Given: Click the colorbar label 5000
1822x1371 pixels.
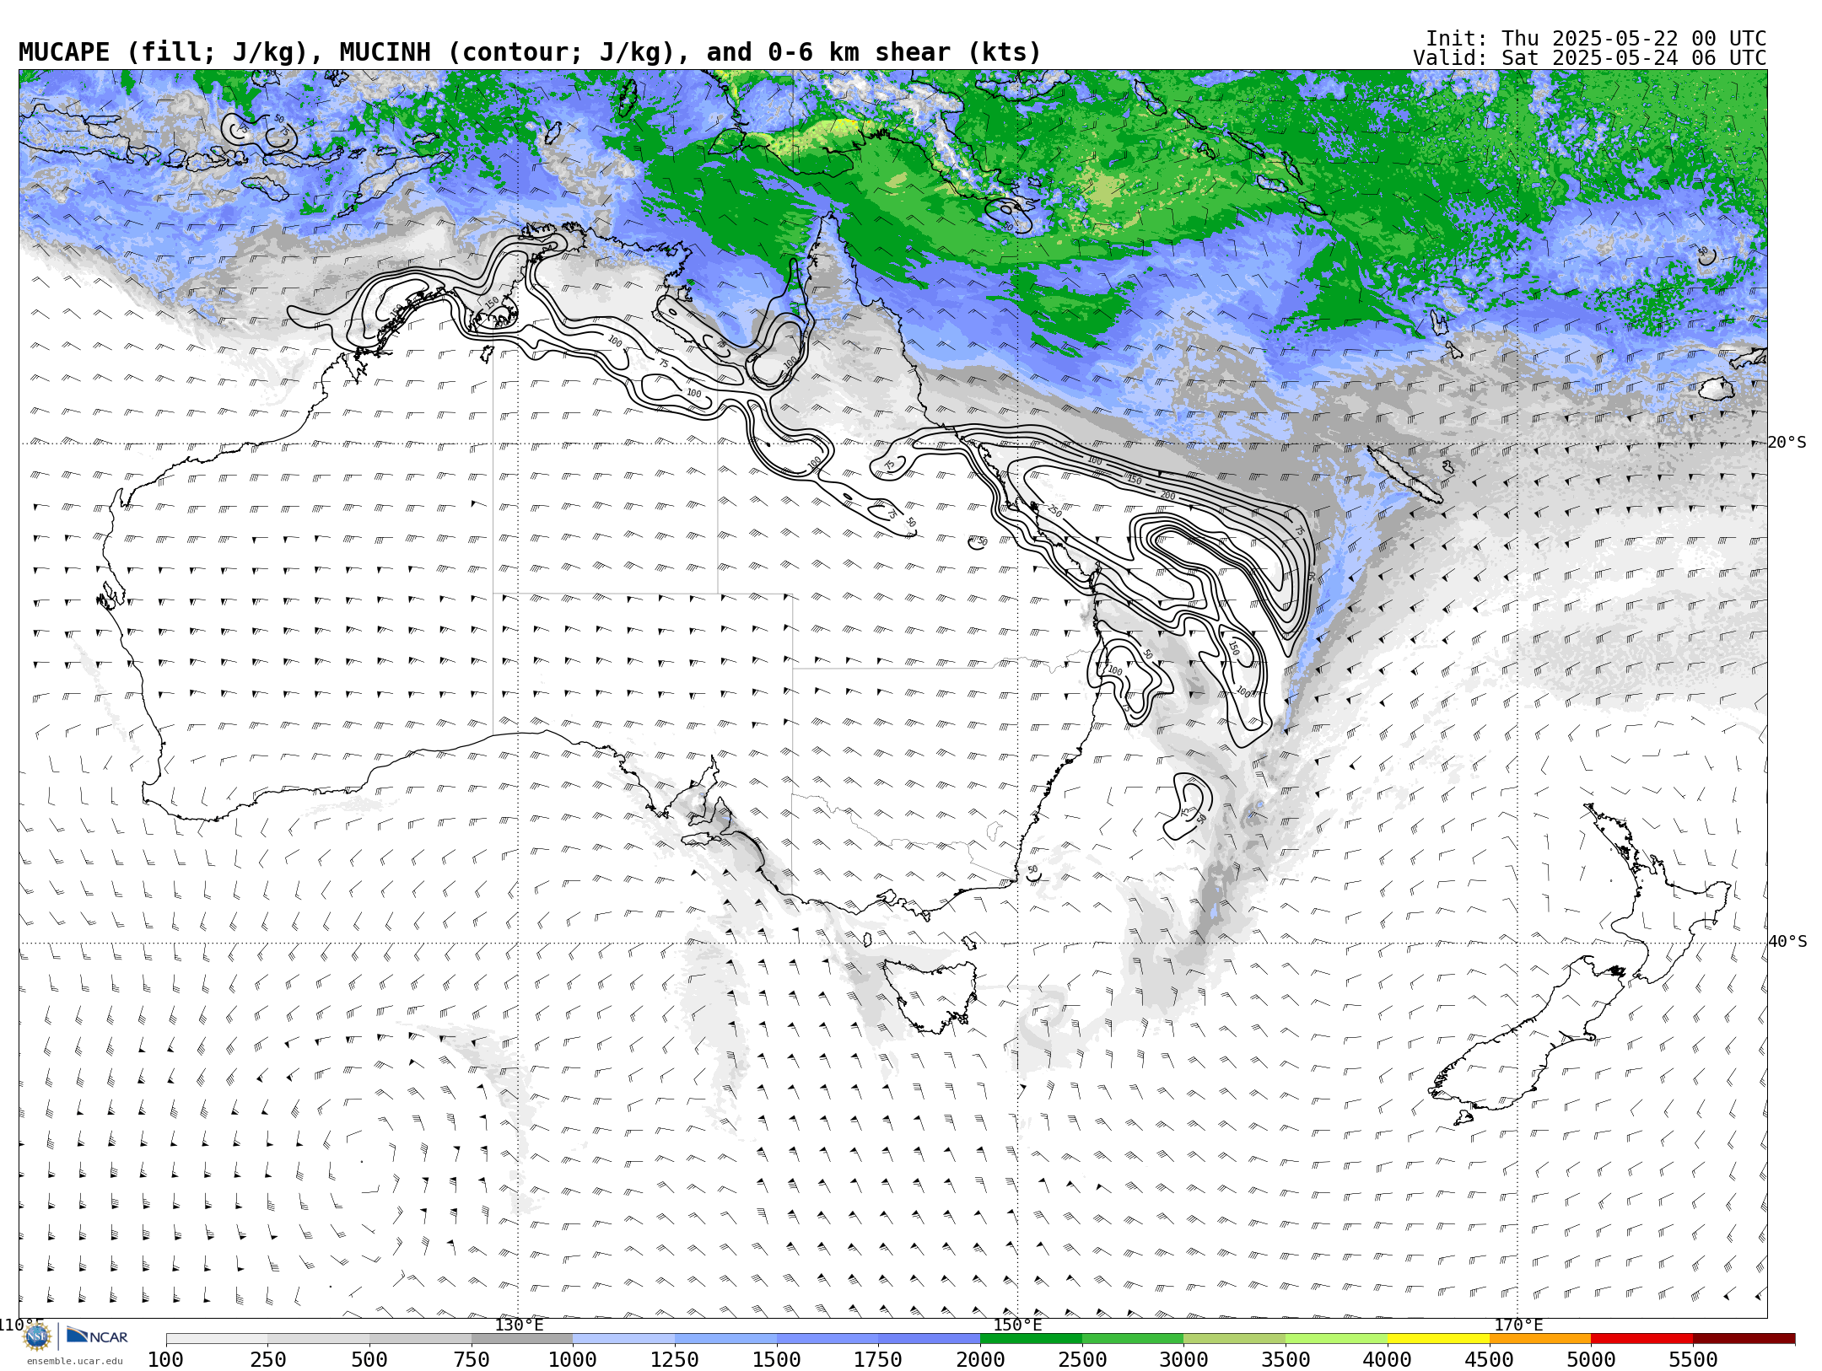Looking at the screenshot, I should pyautogui.click(x=1591, y=1360).
